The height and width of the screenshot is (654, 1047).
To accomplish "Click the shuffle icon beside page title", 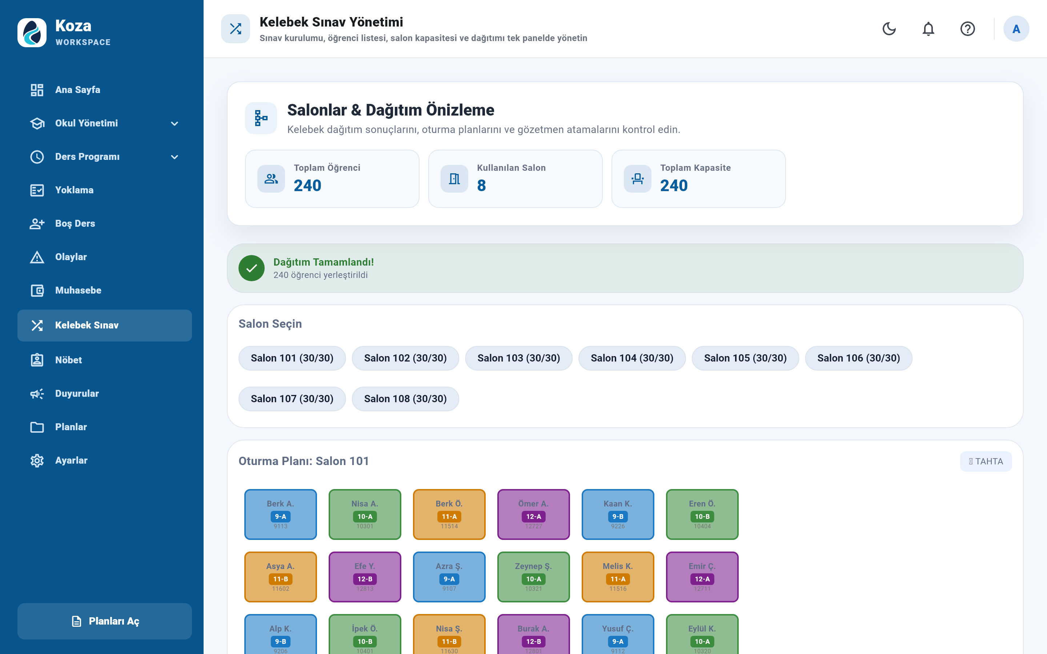I will click(235, 29).
